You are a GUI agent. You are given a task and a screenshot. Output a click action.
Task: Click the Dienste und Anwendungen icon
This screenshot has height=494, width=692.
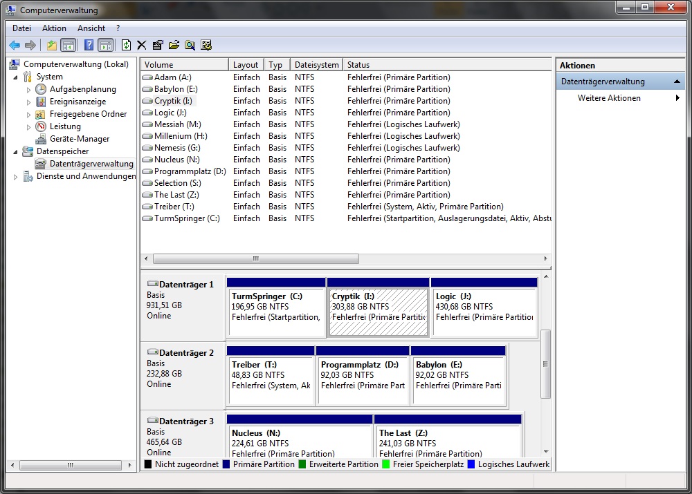[28, 176]
